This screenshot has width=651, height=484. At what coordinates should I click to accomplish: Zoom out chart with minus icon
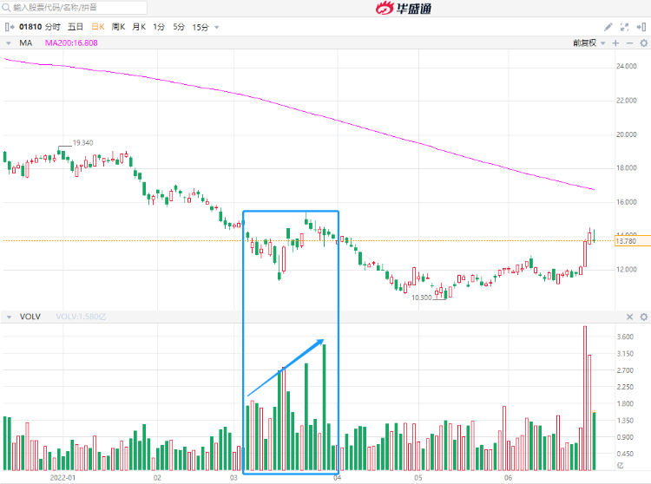tap(629, 43)
